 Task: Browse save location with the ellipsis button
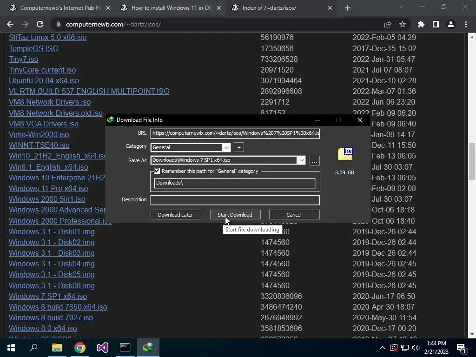(315, 160)
